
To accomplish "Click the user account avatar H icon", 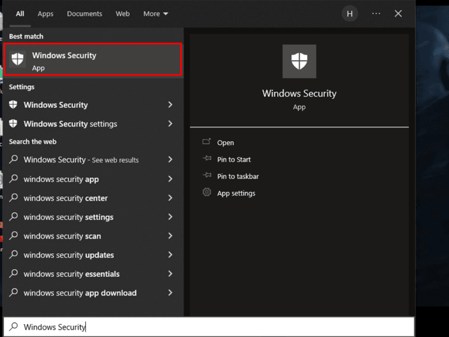I will pos(349,14).
